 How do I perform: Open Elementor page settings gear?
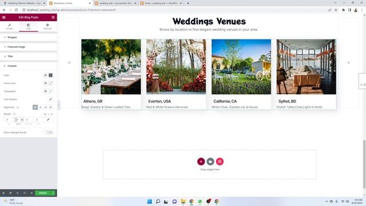3,193
